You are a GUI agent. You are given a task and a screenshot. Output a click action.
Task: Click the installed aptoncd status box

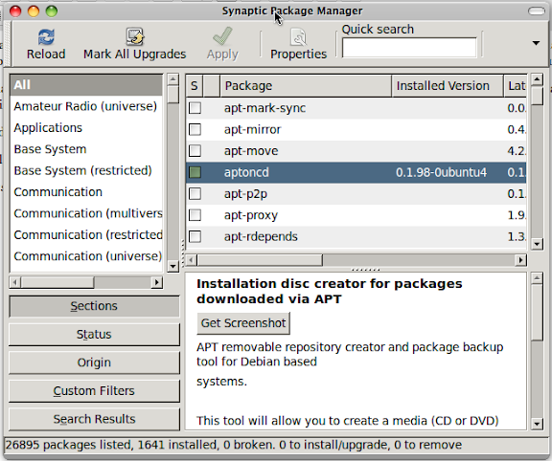pos(195,172)
